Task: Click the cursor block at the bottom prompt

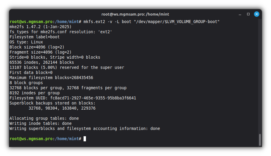Action: tap(85, 139)
